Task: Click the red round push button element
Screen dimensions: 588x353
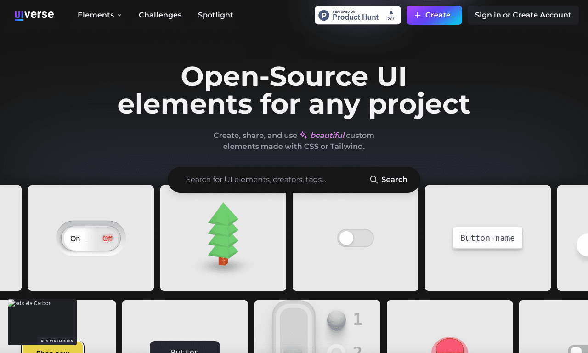Action: coord(450,346)
